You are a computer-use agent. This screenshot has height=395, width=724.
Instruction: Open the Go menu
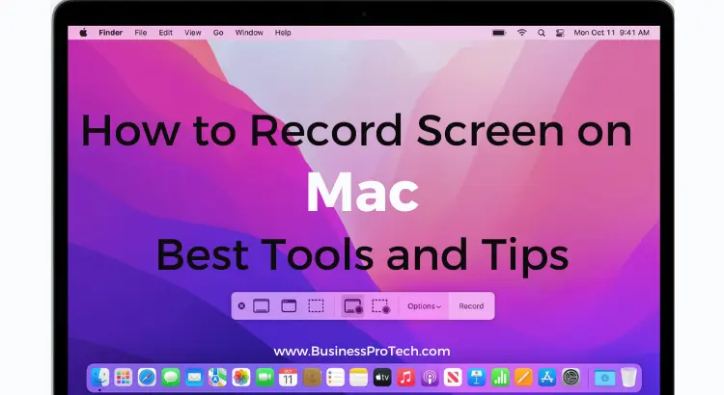coord(218,33)
